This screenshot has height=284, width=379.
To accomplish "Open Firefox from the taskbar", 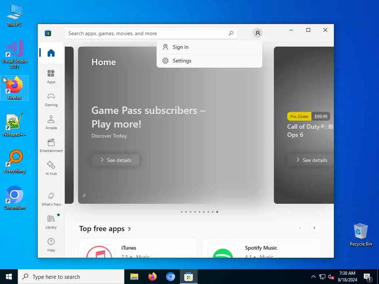I will coord(152,277).
